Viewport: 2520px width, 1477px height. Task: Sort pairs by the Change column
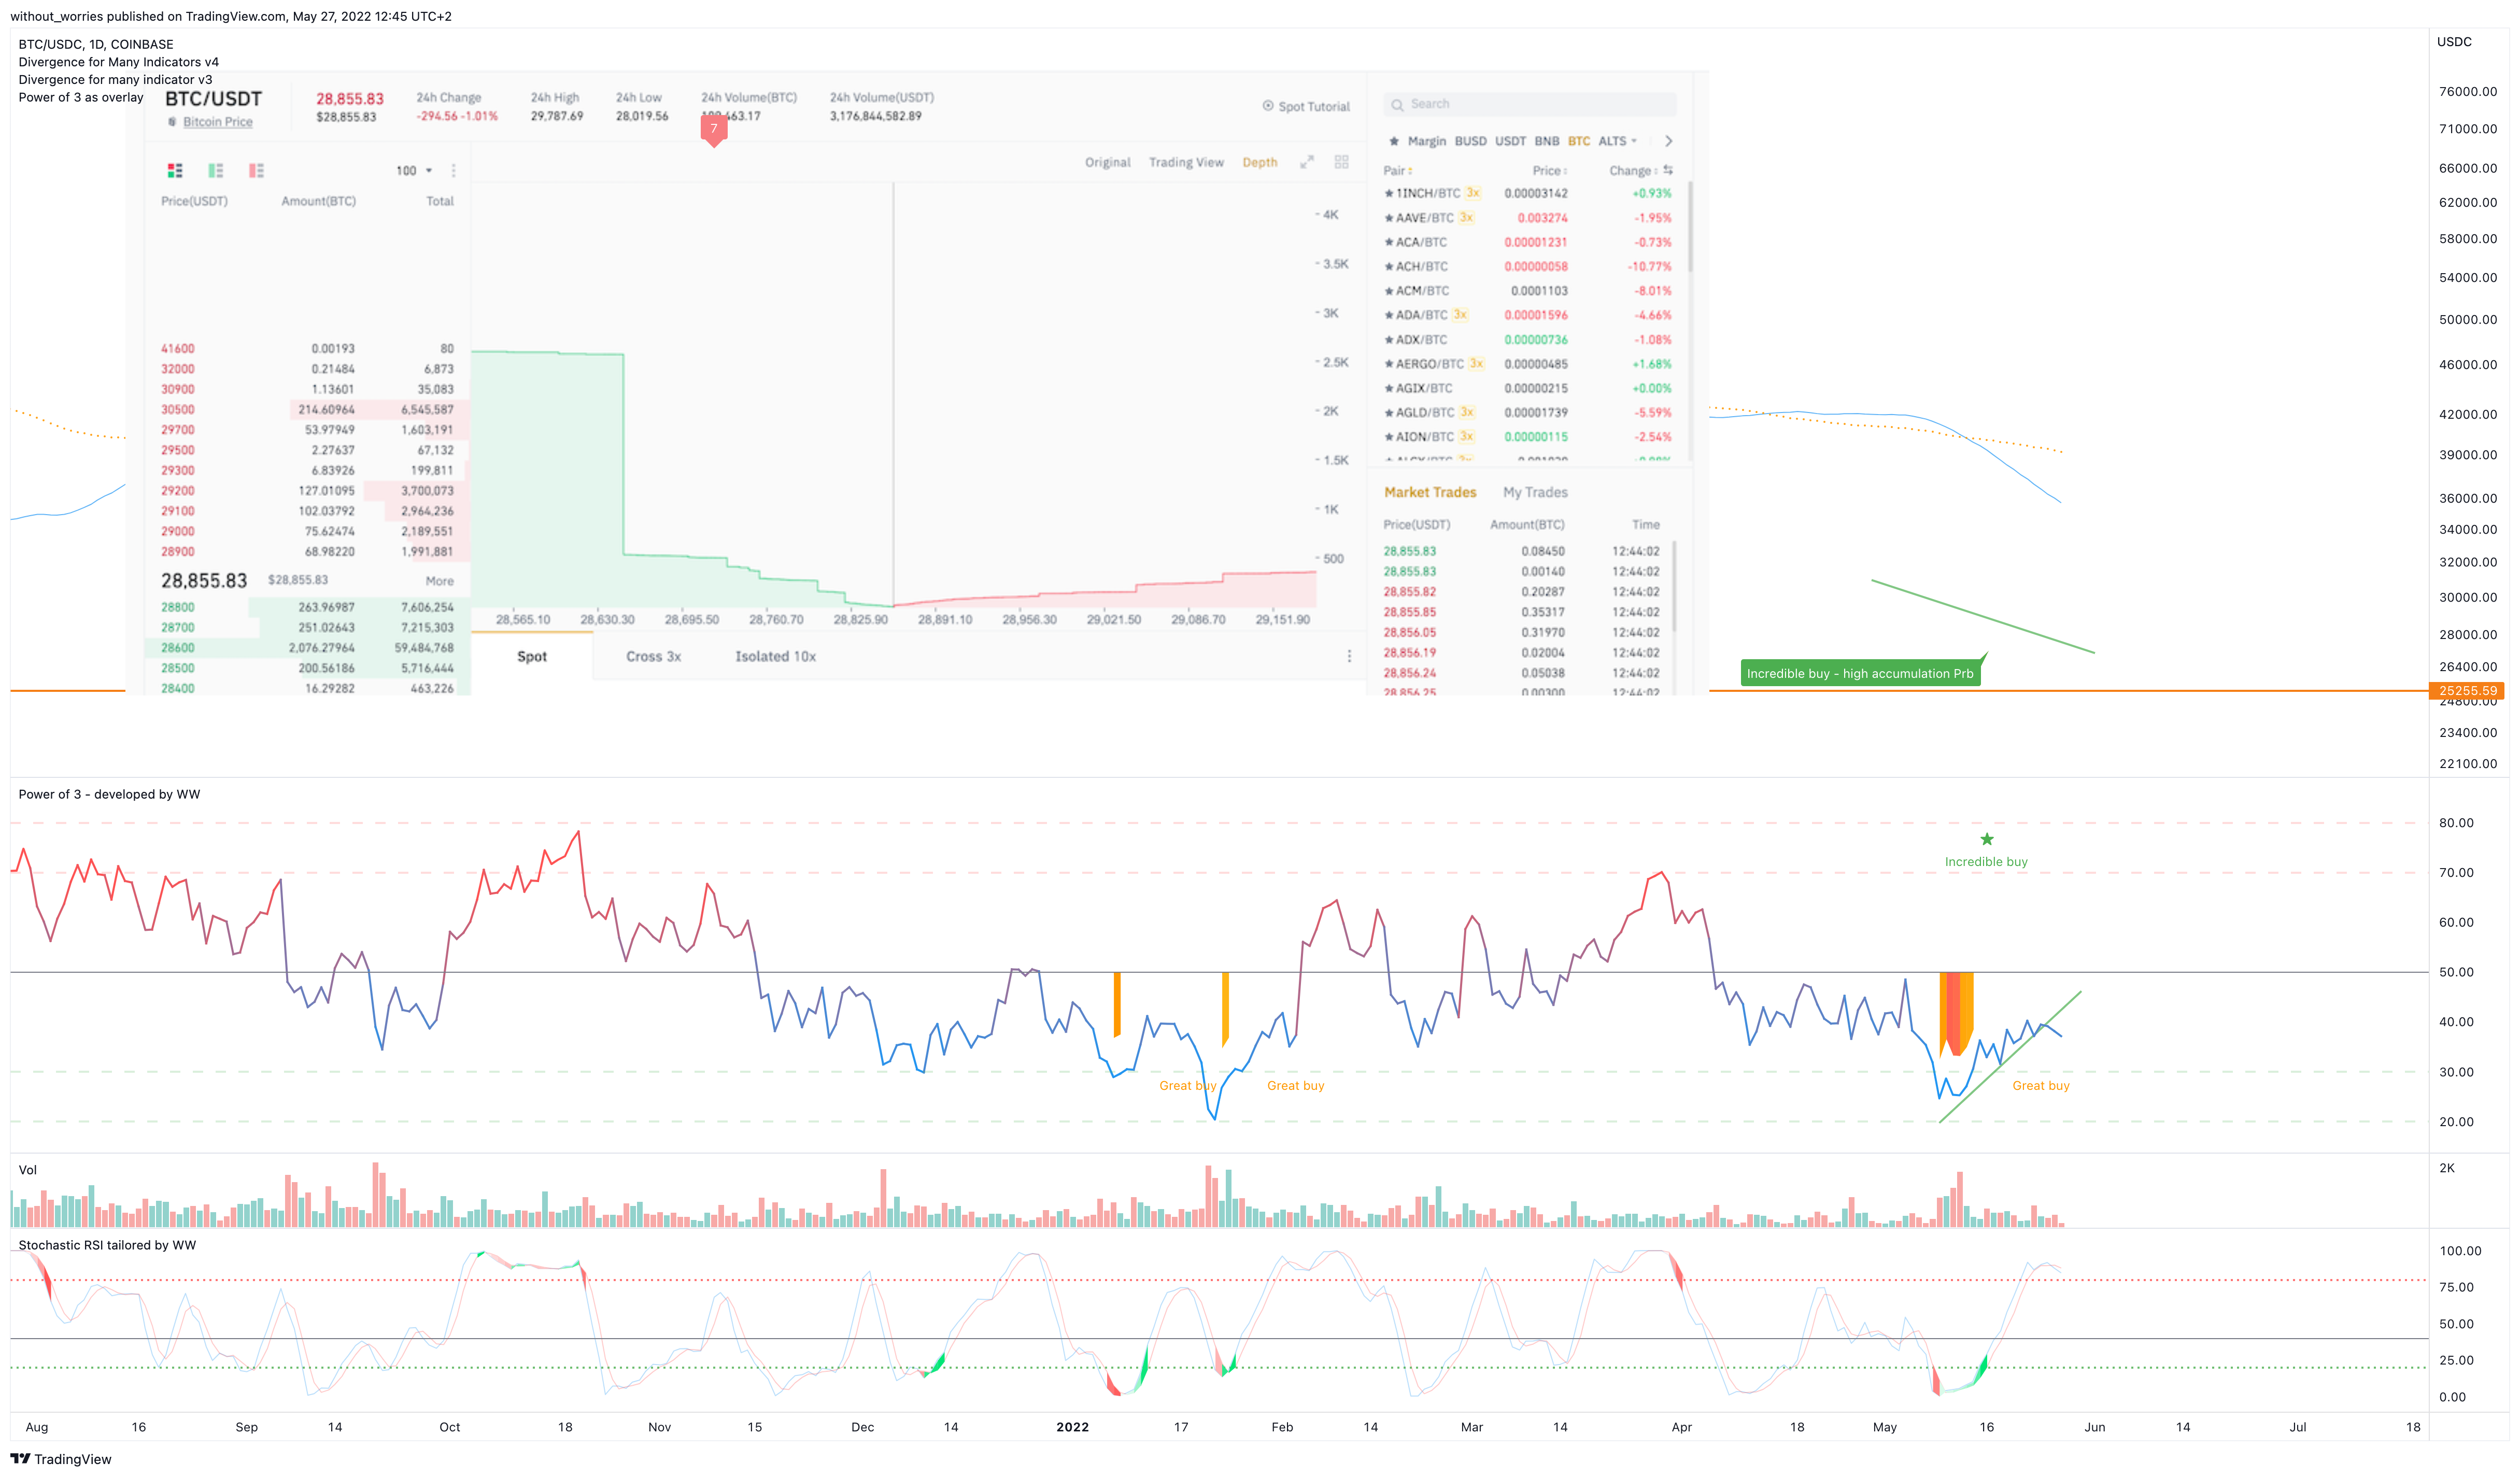coord(1633,171)
